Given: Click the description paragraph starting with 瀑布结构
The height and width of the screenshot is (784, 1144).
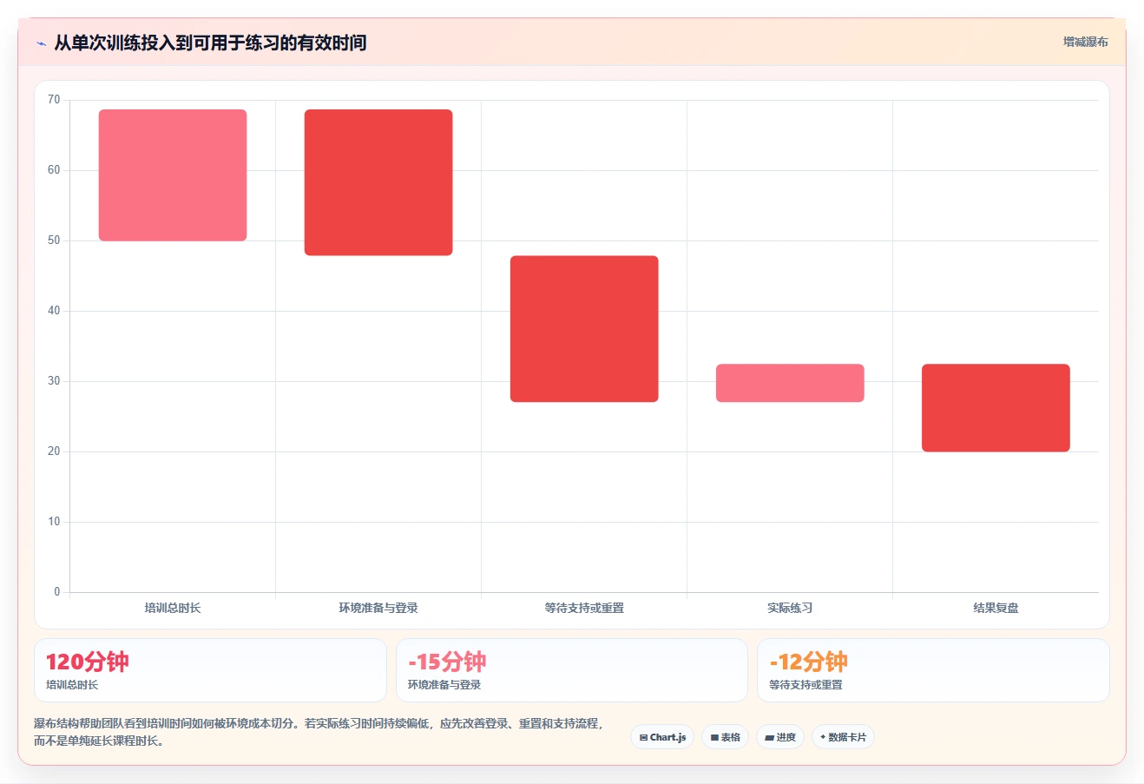Looking at the screenshot, I should pyautogui.click(x=319, y=732).
